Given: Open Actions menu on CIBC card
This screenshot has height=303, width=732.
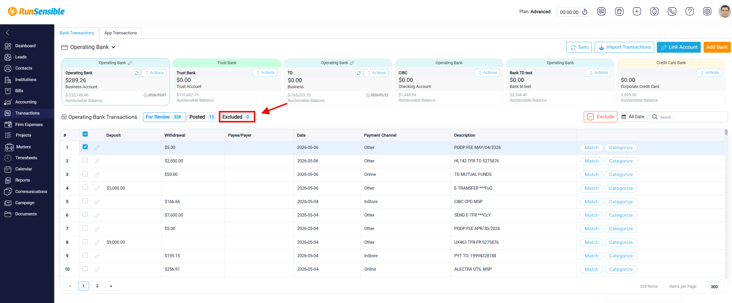Looking at the screenshot, I should 487,73.
